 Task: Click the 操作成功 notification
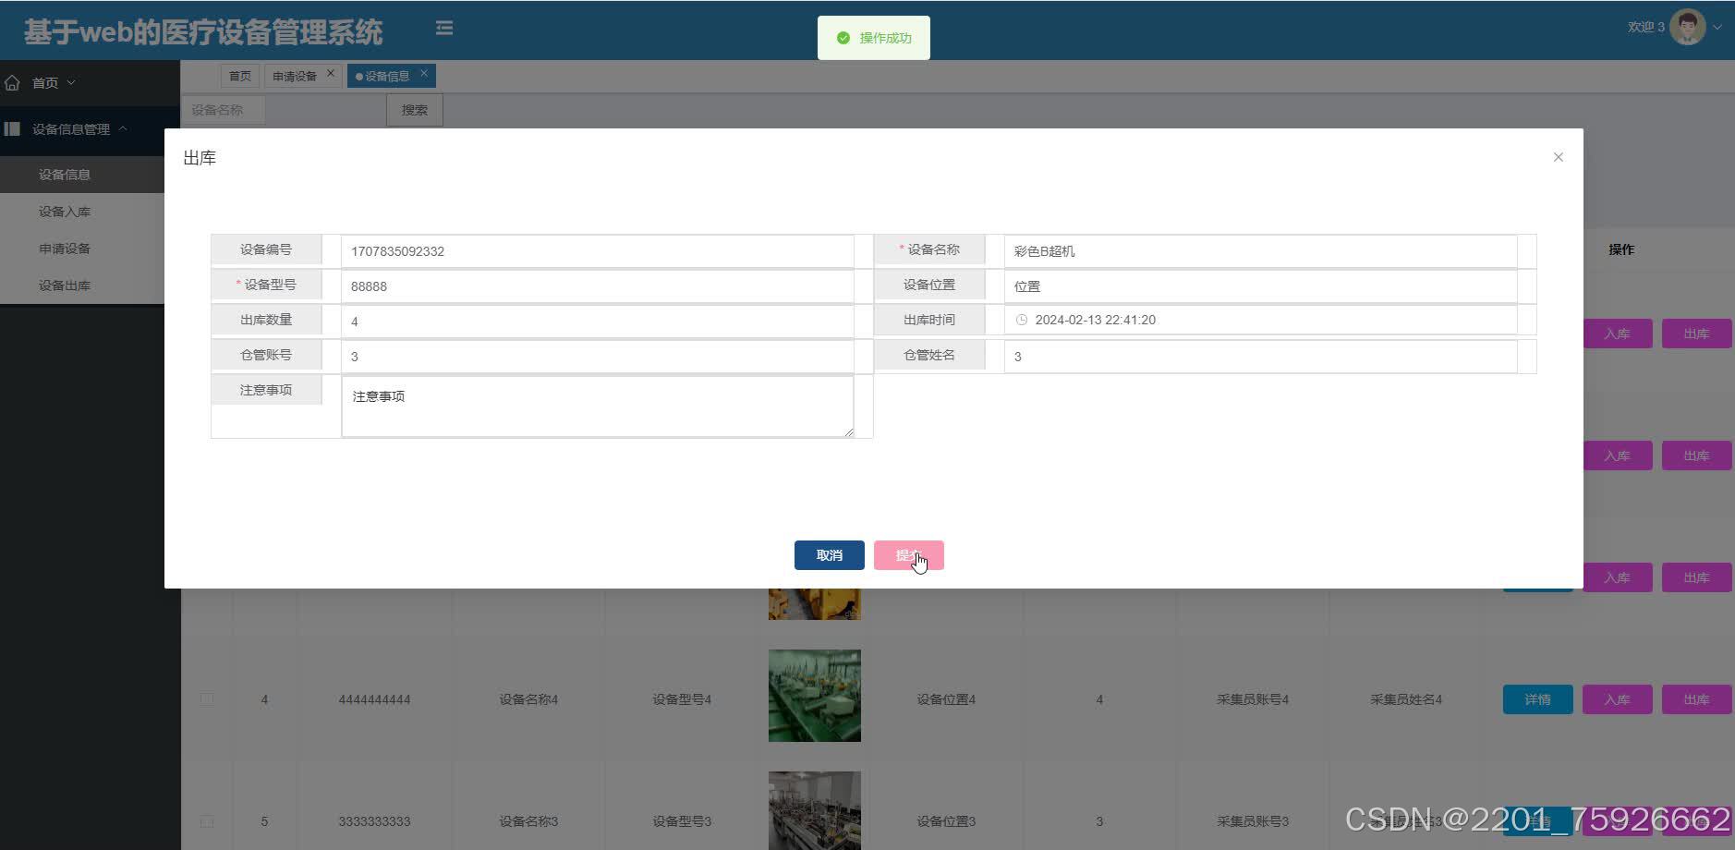coord(874,38)
